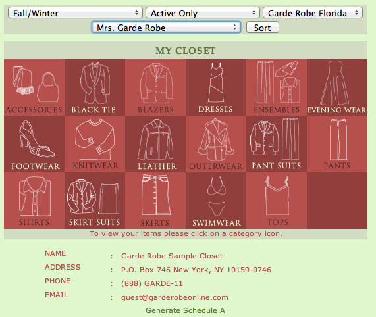View Evening Wear items
Image resolution: width=376 pixels, height=317 pixels.
point(337,87)
